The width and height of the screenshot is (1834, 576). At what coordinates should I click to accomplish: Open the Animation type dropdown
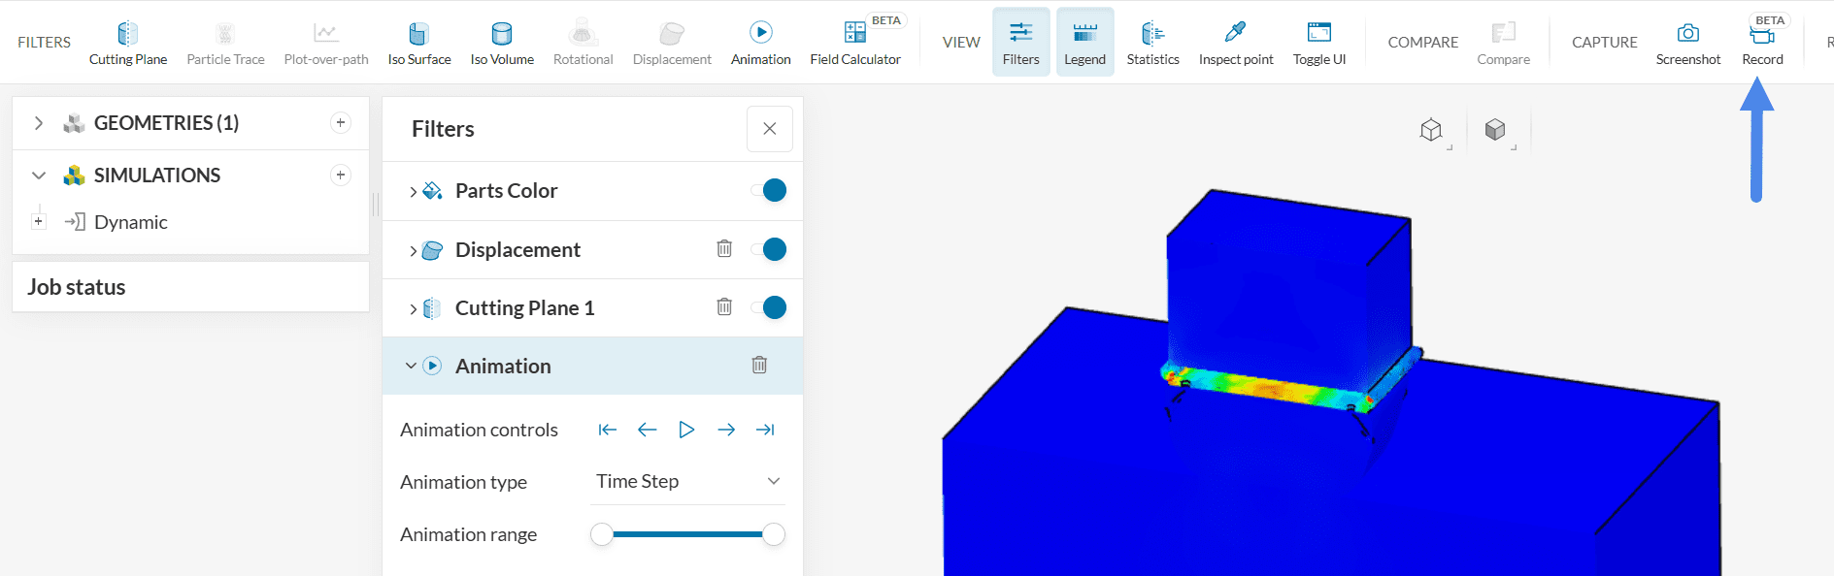[x=689, y=482]
